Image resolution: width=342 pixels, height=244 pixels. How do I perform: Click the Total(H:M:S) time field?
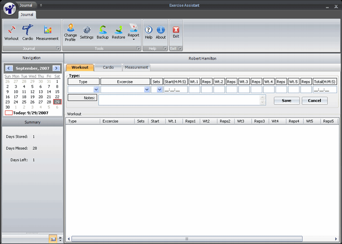click(x=325, y=89)
